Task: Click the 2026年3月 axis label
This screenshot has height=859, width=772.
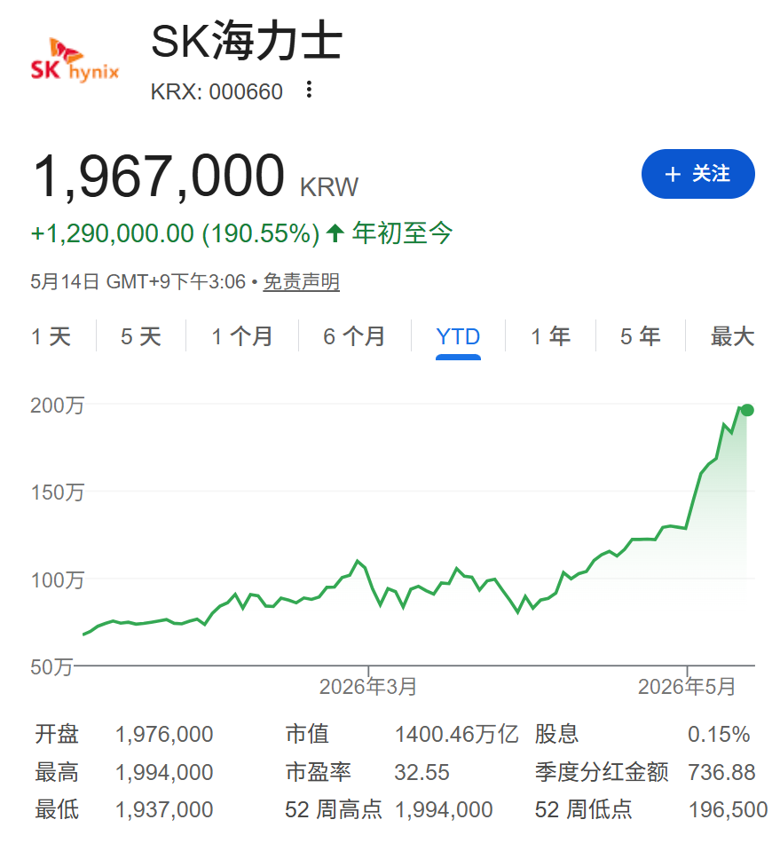Action: click(368, 687)
